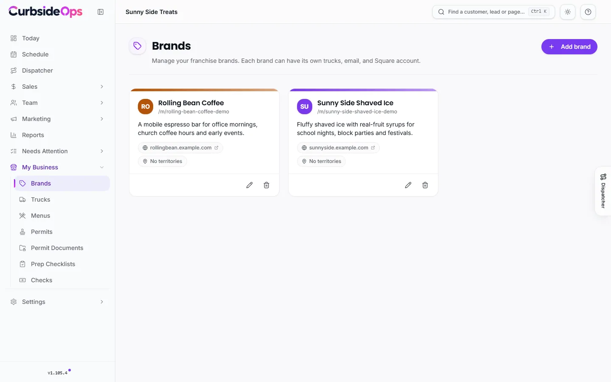Viewport: 611px width, 382px height.
Task: Click the Add brand button
Action: click(569, 47)
